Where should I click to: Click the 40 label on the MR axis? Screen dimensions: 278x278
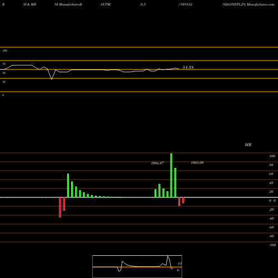271,183
